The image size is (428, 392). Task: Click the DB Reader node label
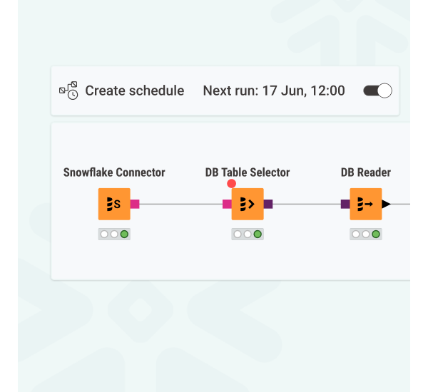tap(366, 172)
